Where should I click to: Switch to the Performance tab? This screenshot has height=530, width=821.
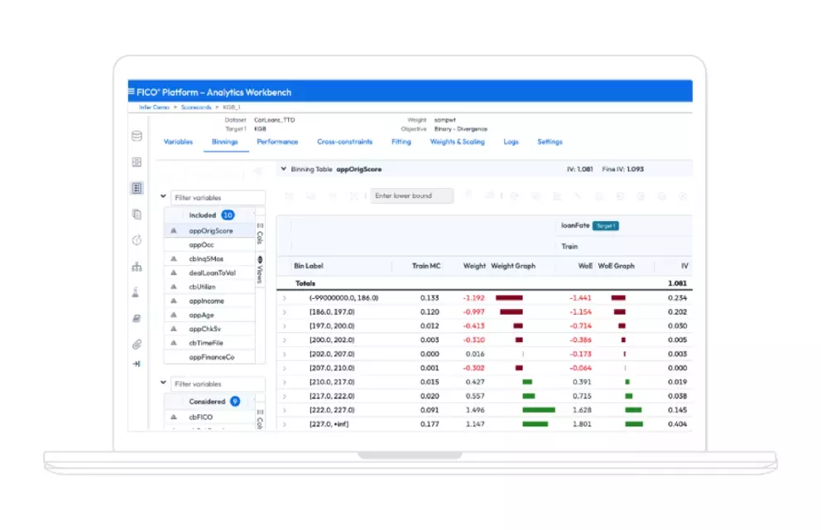tap(277, 142)
